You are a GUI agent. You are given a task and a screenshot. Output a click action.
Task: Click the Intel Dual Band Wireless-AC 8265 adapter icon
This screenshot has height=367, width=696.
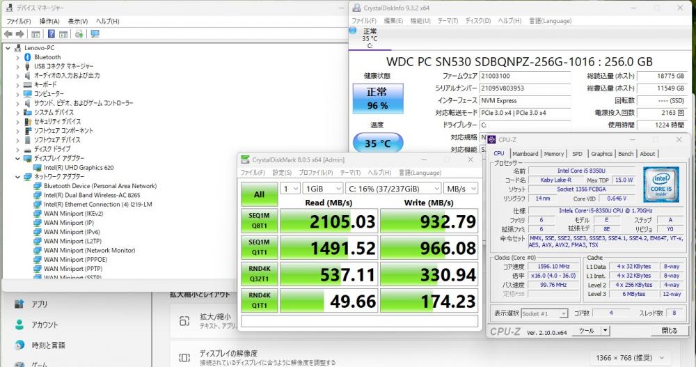(38, 195)
